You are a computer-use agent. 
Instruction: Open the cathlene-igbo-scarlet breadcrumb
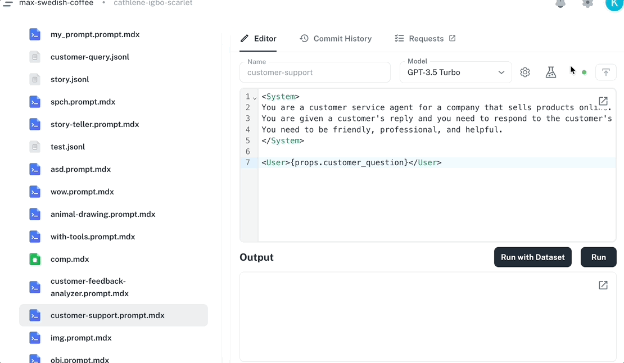[x=153, y=3]
